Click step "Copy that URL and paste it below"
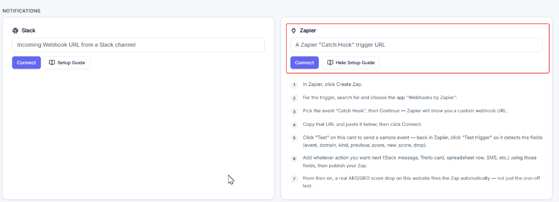Screen dimensions: 559x202 tap(362, 125)
